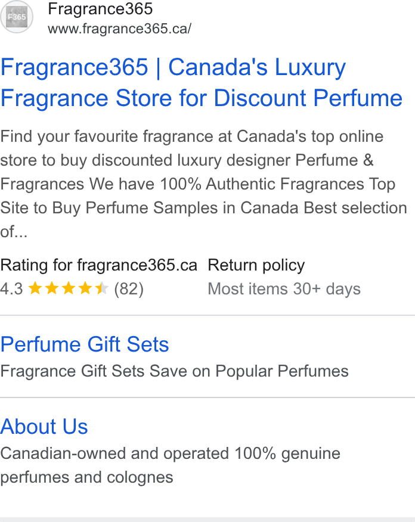Click the 4.3 rating number
This screenshot has height=522, width=415.
pyautogui.click(x=12, y=288)
